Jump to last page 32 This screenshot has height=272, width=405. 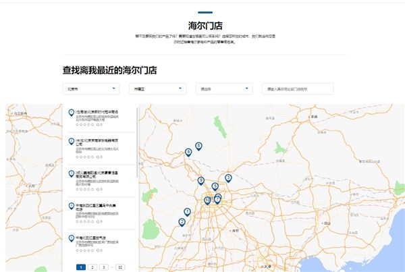120,267
